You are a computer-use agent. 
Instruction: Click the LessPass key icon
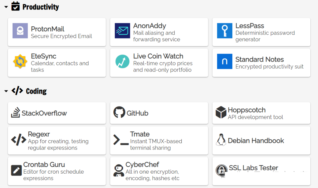point(225,31)
